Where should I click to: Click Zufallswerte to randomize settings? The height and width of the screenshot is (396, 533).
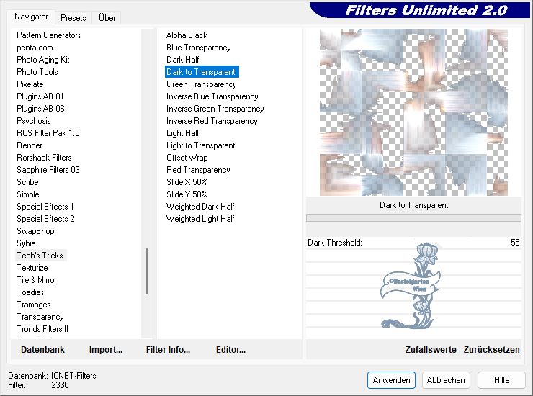coord(431,350)
